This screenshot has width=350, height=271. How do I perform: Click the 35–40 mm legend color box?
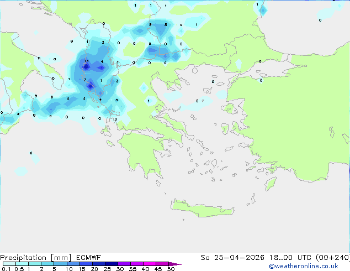137,264
